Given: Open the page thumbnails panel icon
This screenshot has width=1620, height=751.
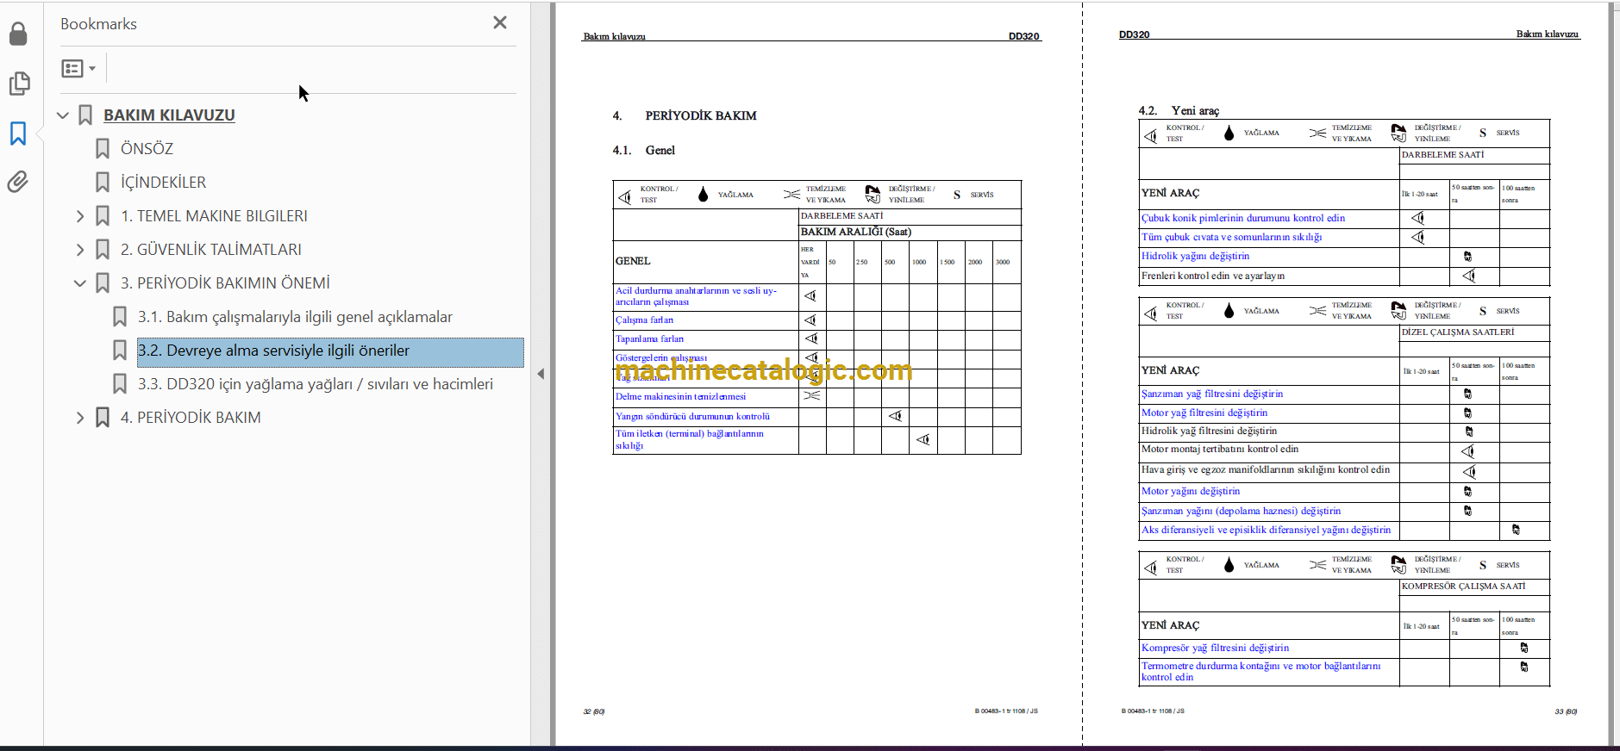Looking at the screenshot, I should (x=18, y=84).
